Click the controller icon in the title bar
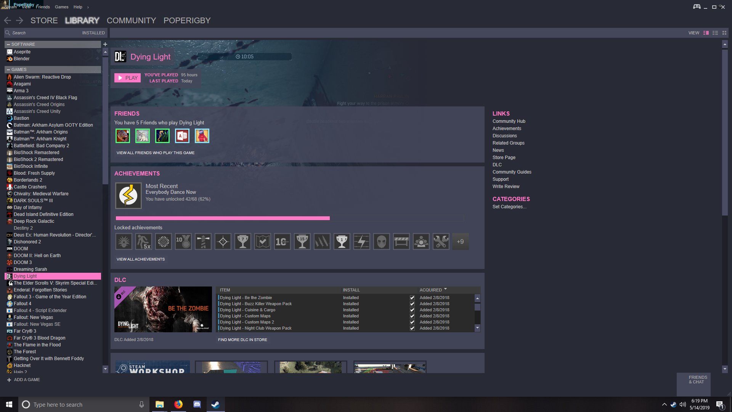 point(696,6)
